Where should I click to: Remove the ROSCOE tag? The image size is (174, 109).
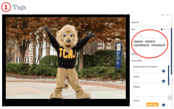[154, 41]
